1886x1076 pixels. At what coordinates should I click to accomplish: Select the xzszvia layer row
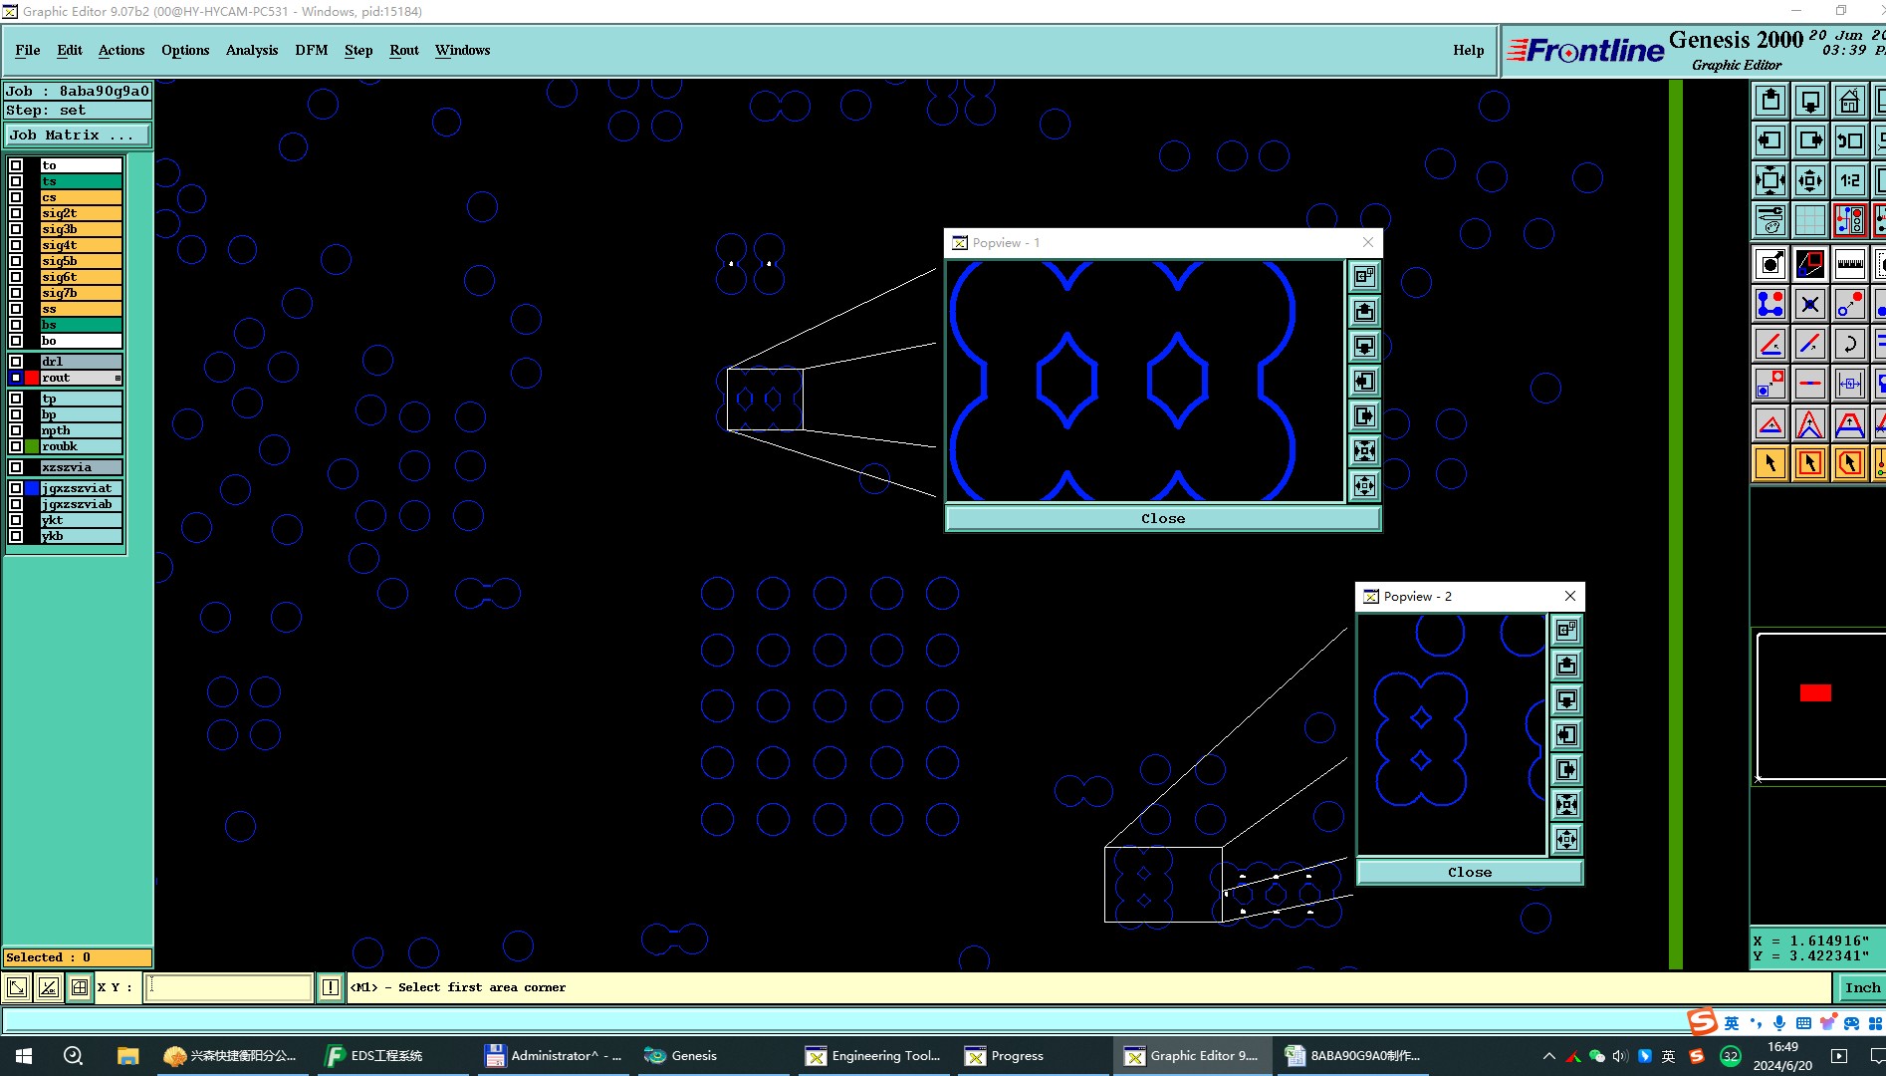point(82,467)
